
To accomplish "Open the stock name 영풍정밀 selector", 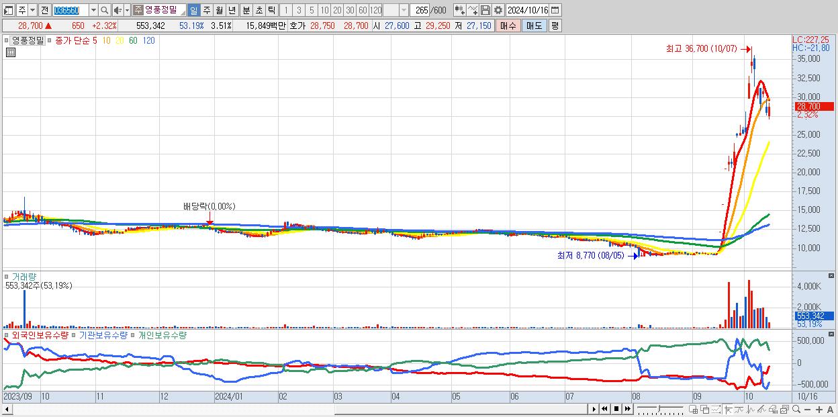I will coord(158,10).
